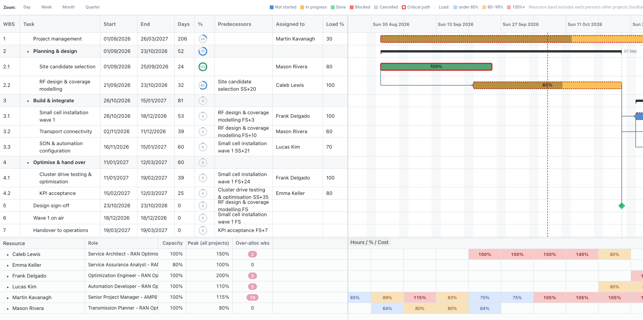This screenshot has width=643, height=320.
Task: Select the Site candidate selection Gantt bar
Action: (x=436, y=67)
